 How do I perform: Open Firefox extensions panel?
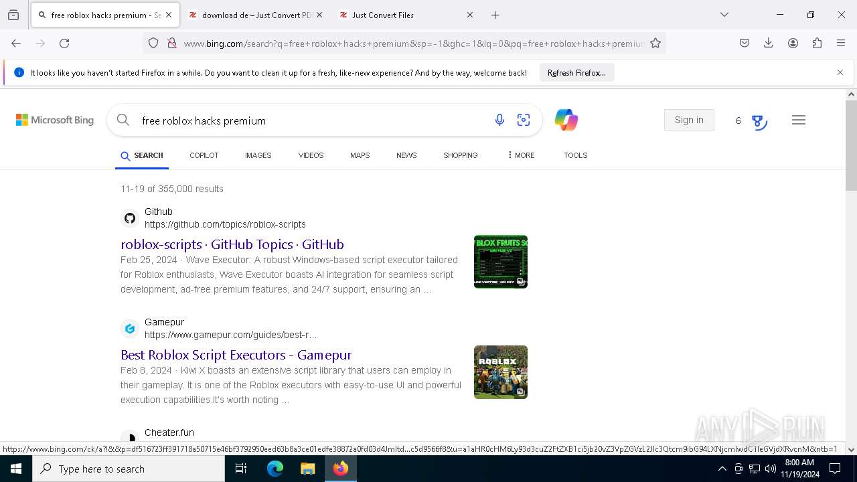[817, 43]
